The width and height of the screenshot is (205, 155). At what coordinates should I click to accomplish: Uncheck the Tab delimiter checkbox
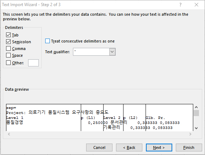(x=9, y=35)
